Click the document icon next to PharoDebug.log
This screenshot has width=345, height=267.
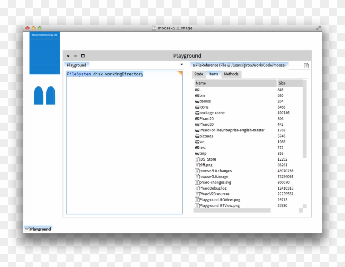click(x=196, y=188)
